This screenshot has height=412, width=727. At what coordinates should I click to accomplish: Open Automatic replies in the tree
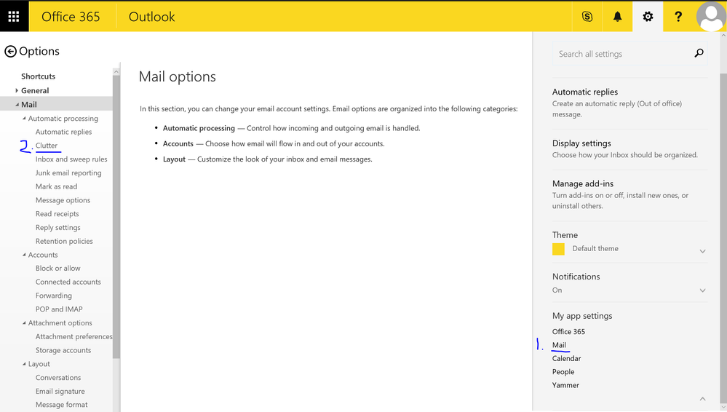coord(63,132)
